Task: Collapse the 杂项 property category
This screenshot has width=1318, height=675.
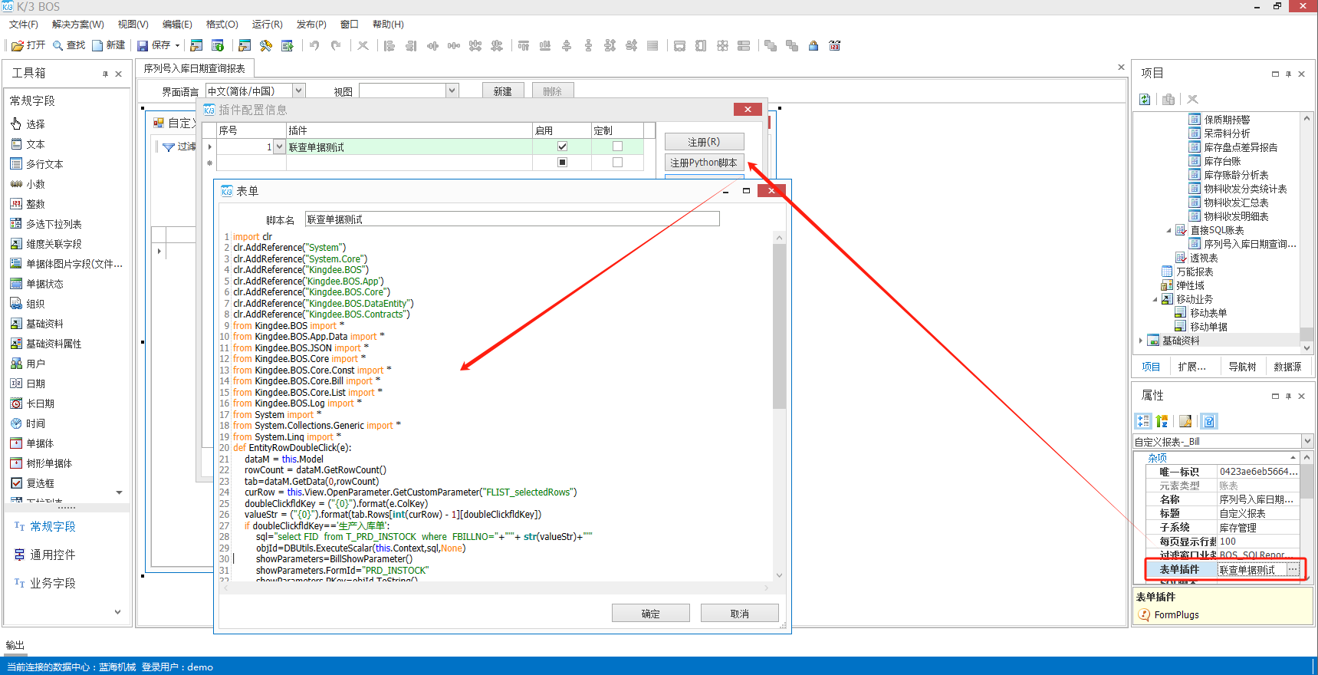Action: pyautogui.click(x=1293, y=458)
